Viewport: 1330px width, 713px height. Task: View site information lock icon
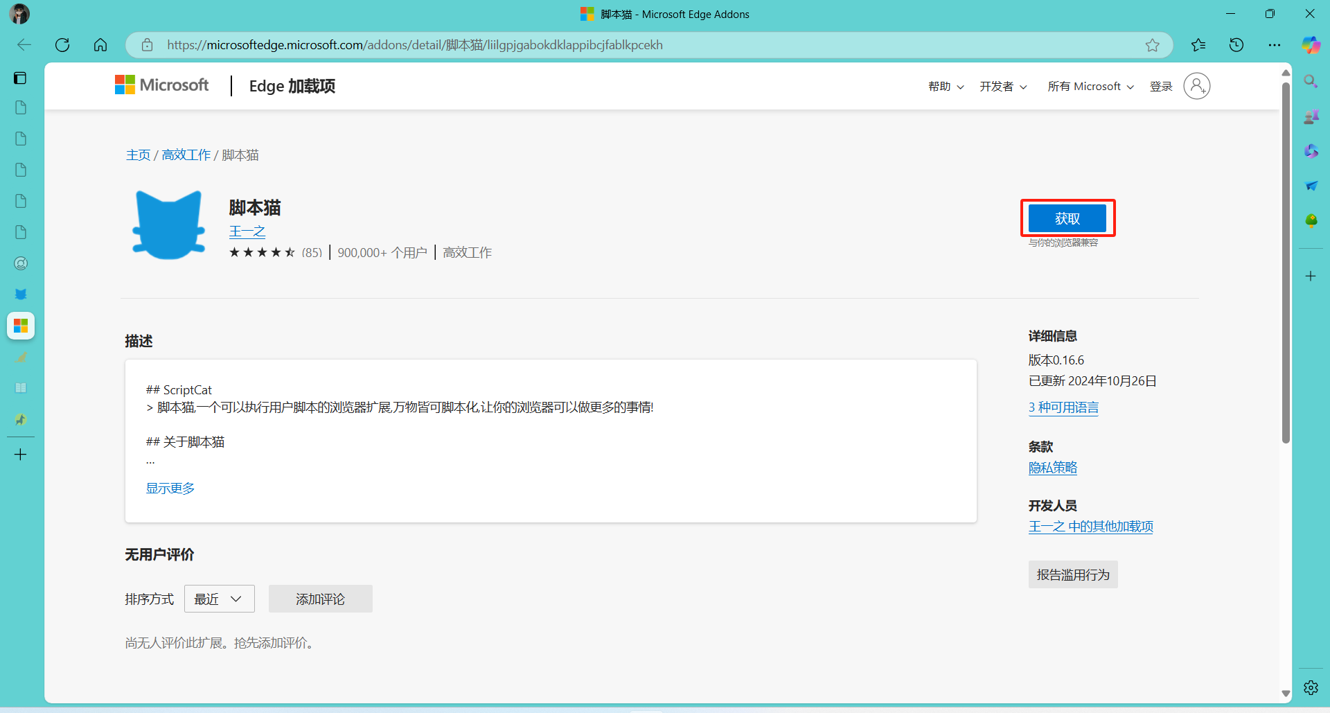point(147,45)
